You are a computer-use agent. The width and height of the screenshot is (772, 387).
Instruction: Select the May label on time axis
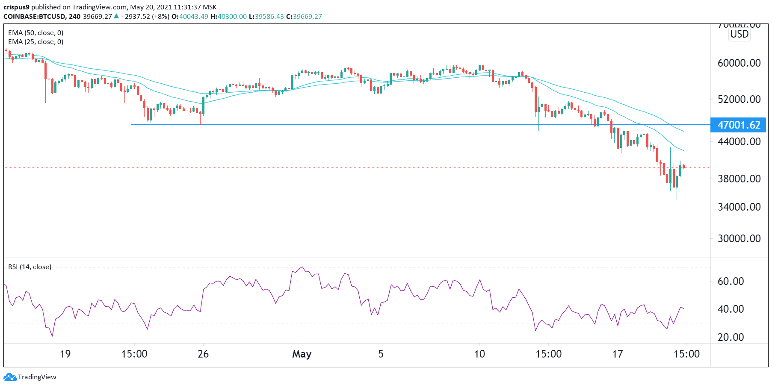click(302, 354)
